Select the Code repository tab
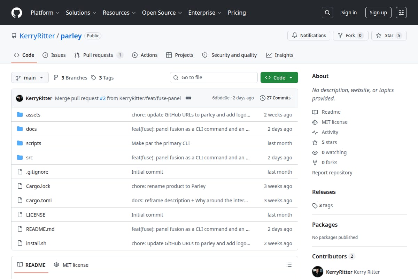418x279 pixels. pyautogui.click(x=24, y=55)
